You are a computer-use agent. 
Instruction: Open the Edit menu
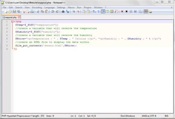11,7
